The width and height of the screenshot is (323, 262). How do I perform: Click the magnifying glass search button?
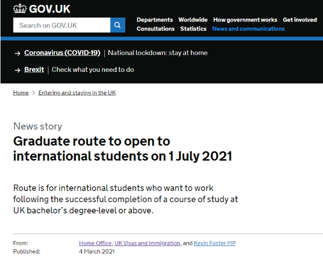[118, 25]
